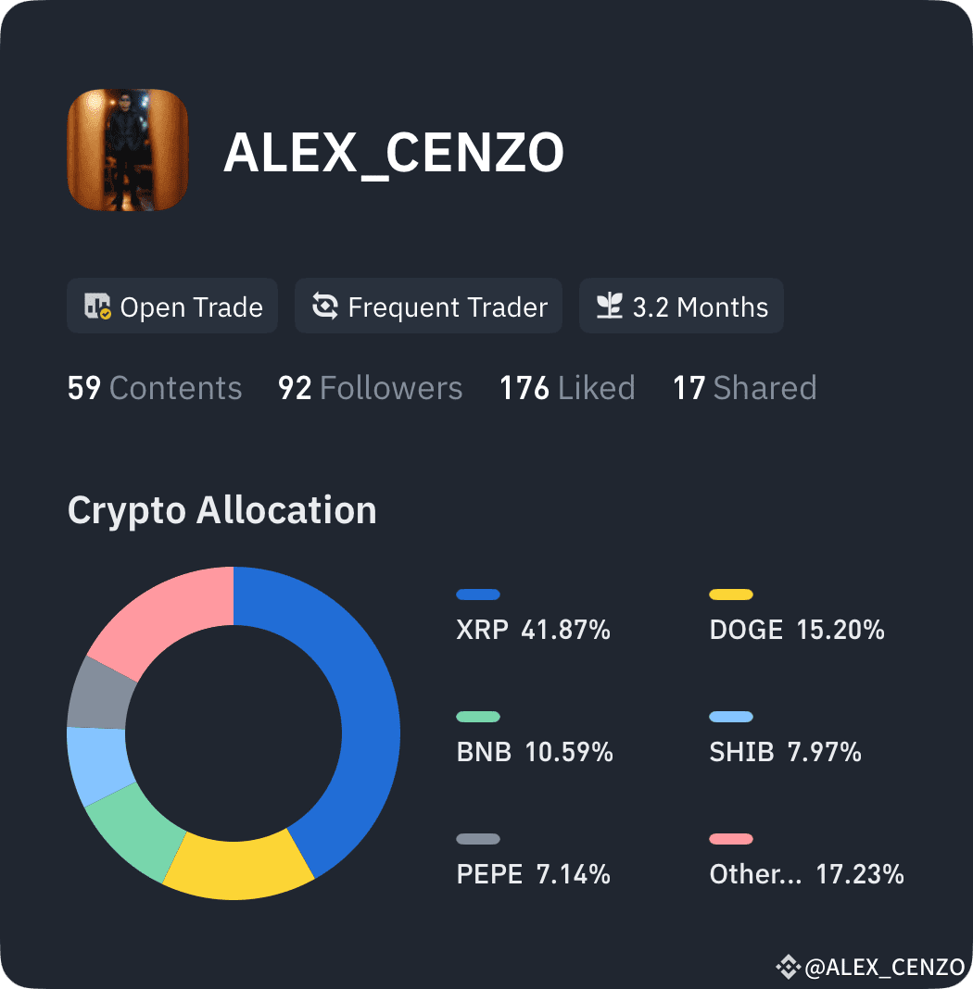
Task: Select the Open Trade badge label
Action: pyautogui.click(x=191, y=307)
